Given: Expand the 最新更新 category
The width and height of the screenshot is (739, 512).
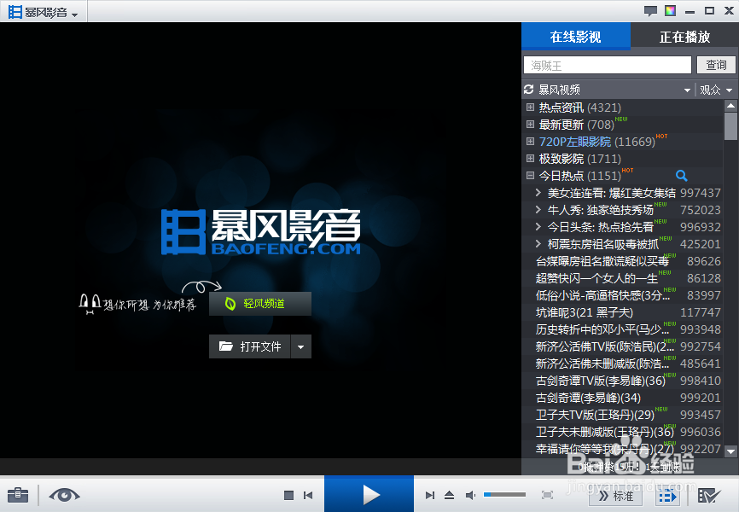Looking at the screenshot, I should pos(530,125).
